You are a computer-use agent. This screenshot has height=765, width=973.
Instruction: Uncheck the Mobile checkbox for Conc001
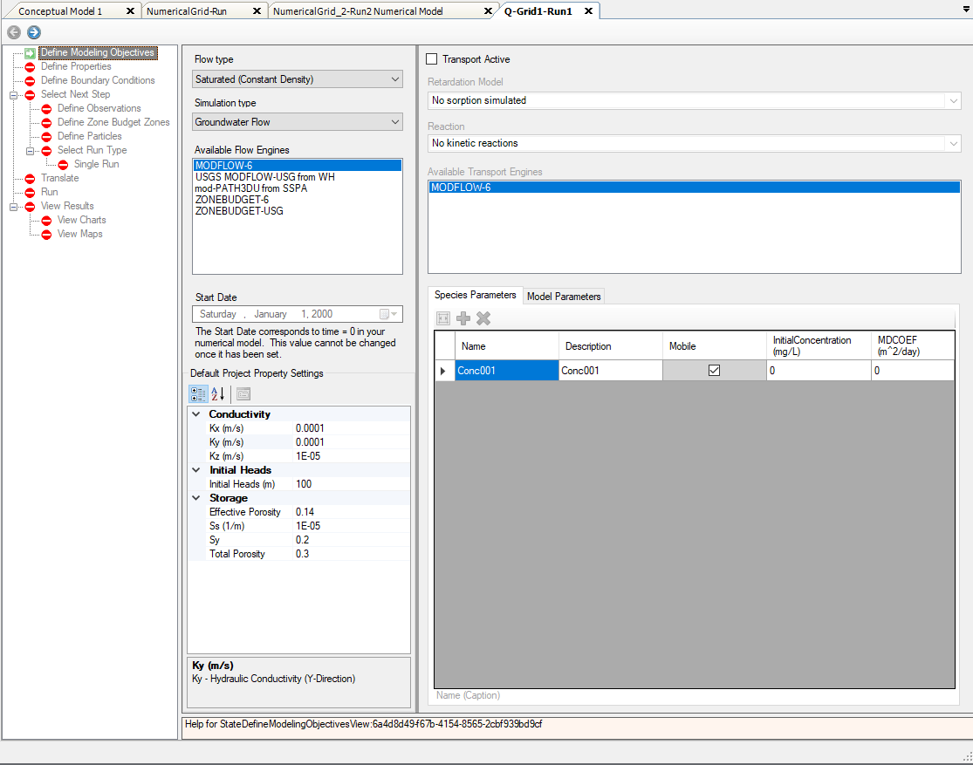tap(714, 370)
